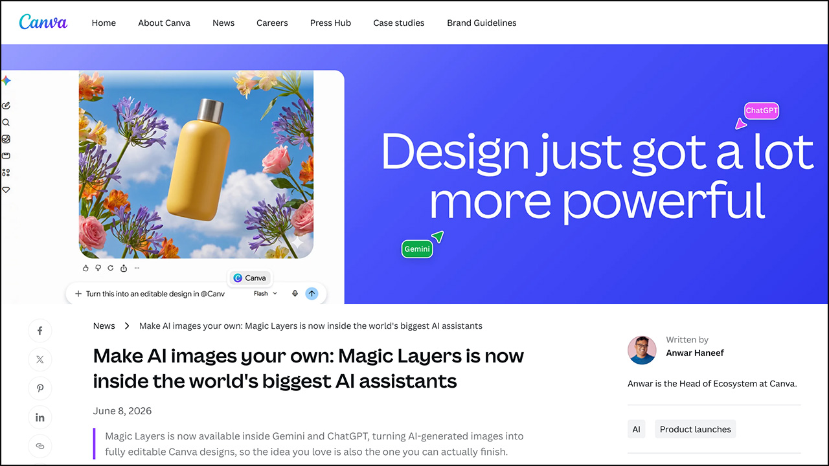The height and width of the screenshot is (466, 829).
Task: Click the new chat pencil icon in mockup
Action: point(6,105)
